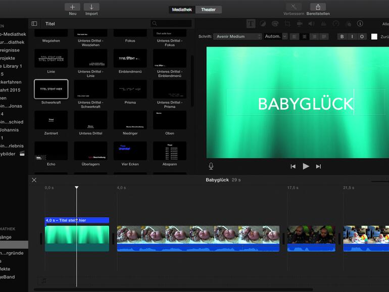Screen dimensions: 389x292
Task: Click the voiceover microphone icon
Action: (211, 166)
